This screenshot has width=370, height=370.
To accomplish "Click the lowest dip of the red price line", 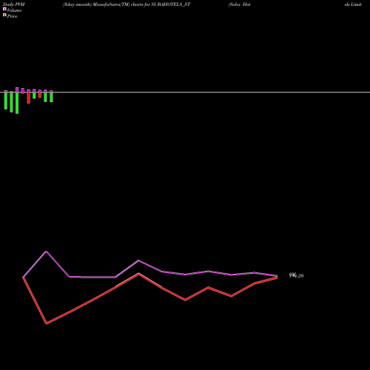I will 47,323.
